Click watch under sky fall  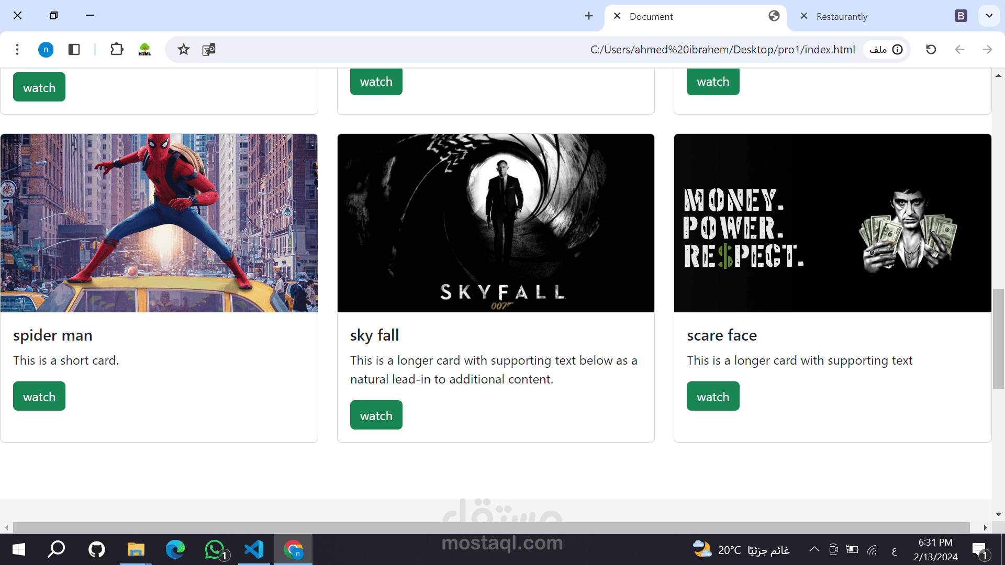pos(376,415)
